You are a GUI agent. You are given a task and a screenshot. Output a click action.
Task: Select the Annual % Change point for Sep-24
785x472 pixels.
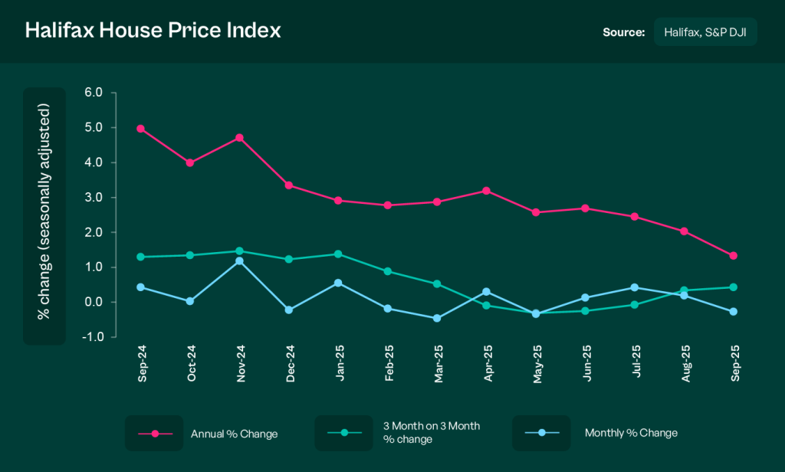[x=140, y=129]
